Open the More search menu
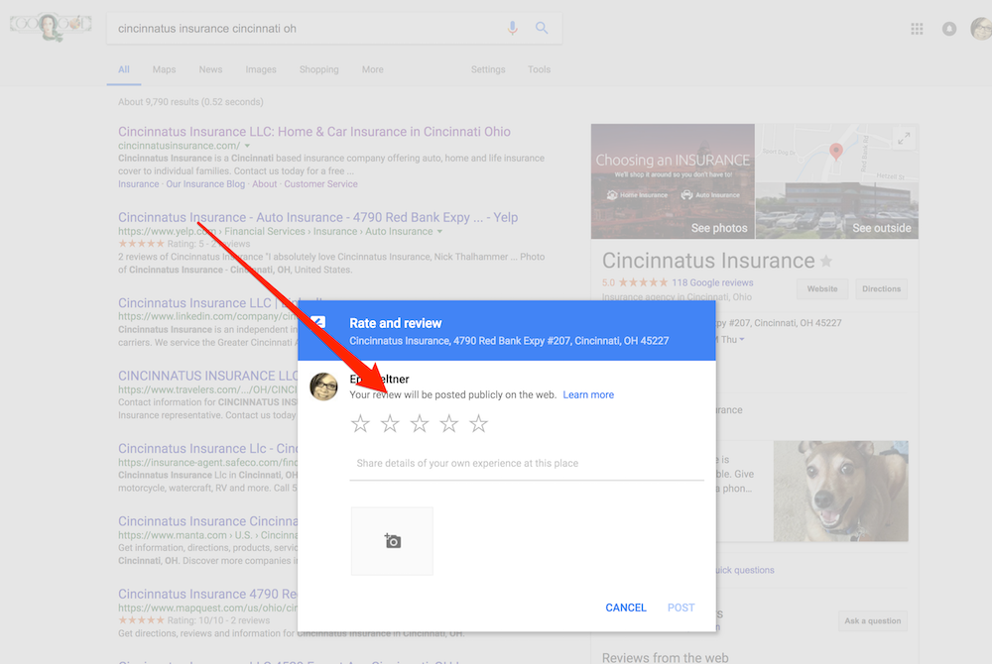Screen dimensions: 992x664 373,69
